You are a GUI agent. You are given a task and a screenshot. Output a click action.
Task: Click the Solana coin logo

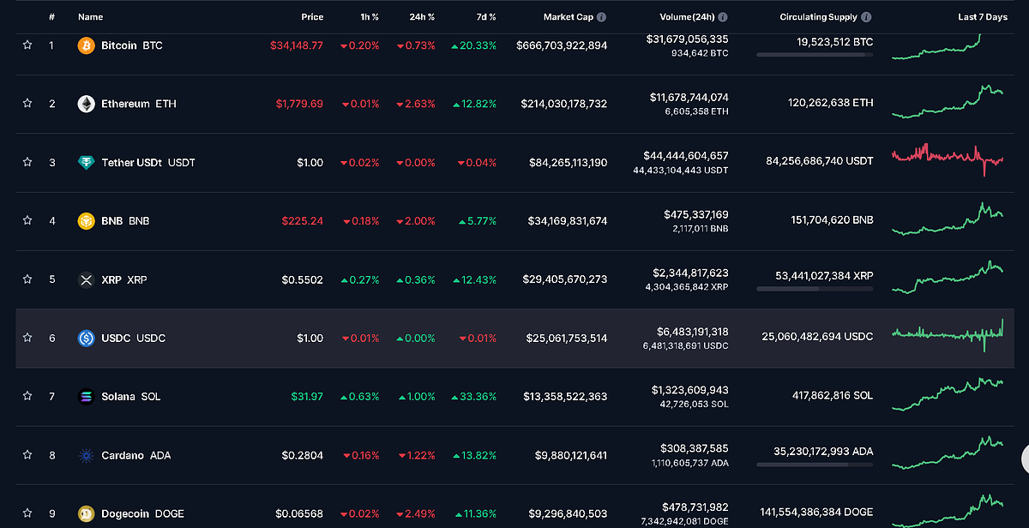click(85, 396)
